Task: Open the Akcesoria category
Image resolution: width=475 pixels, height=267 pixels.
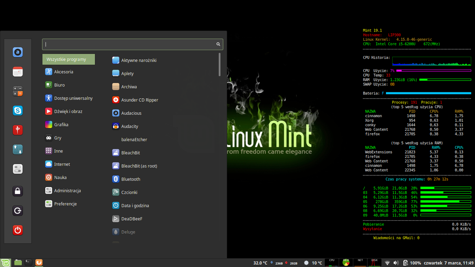Action: point(69,72)
